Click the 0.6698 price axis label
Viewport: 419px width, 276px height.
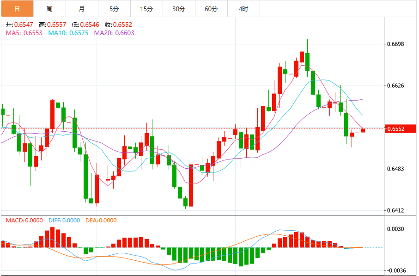coord(395,44)
